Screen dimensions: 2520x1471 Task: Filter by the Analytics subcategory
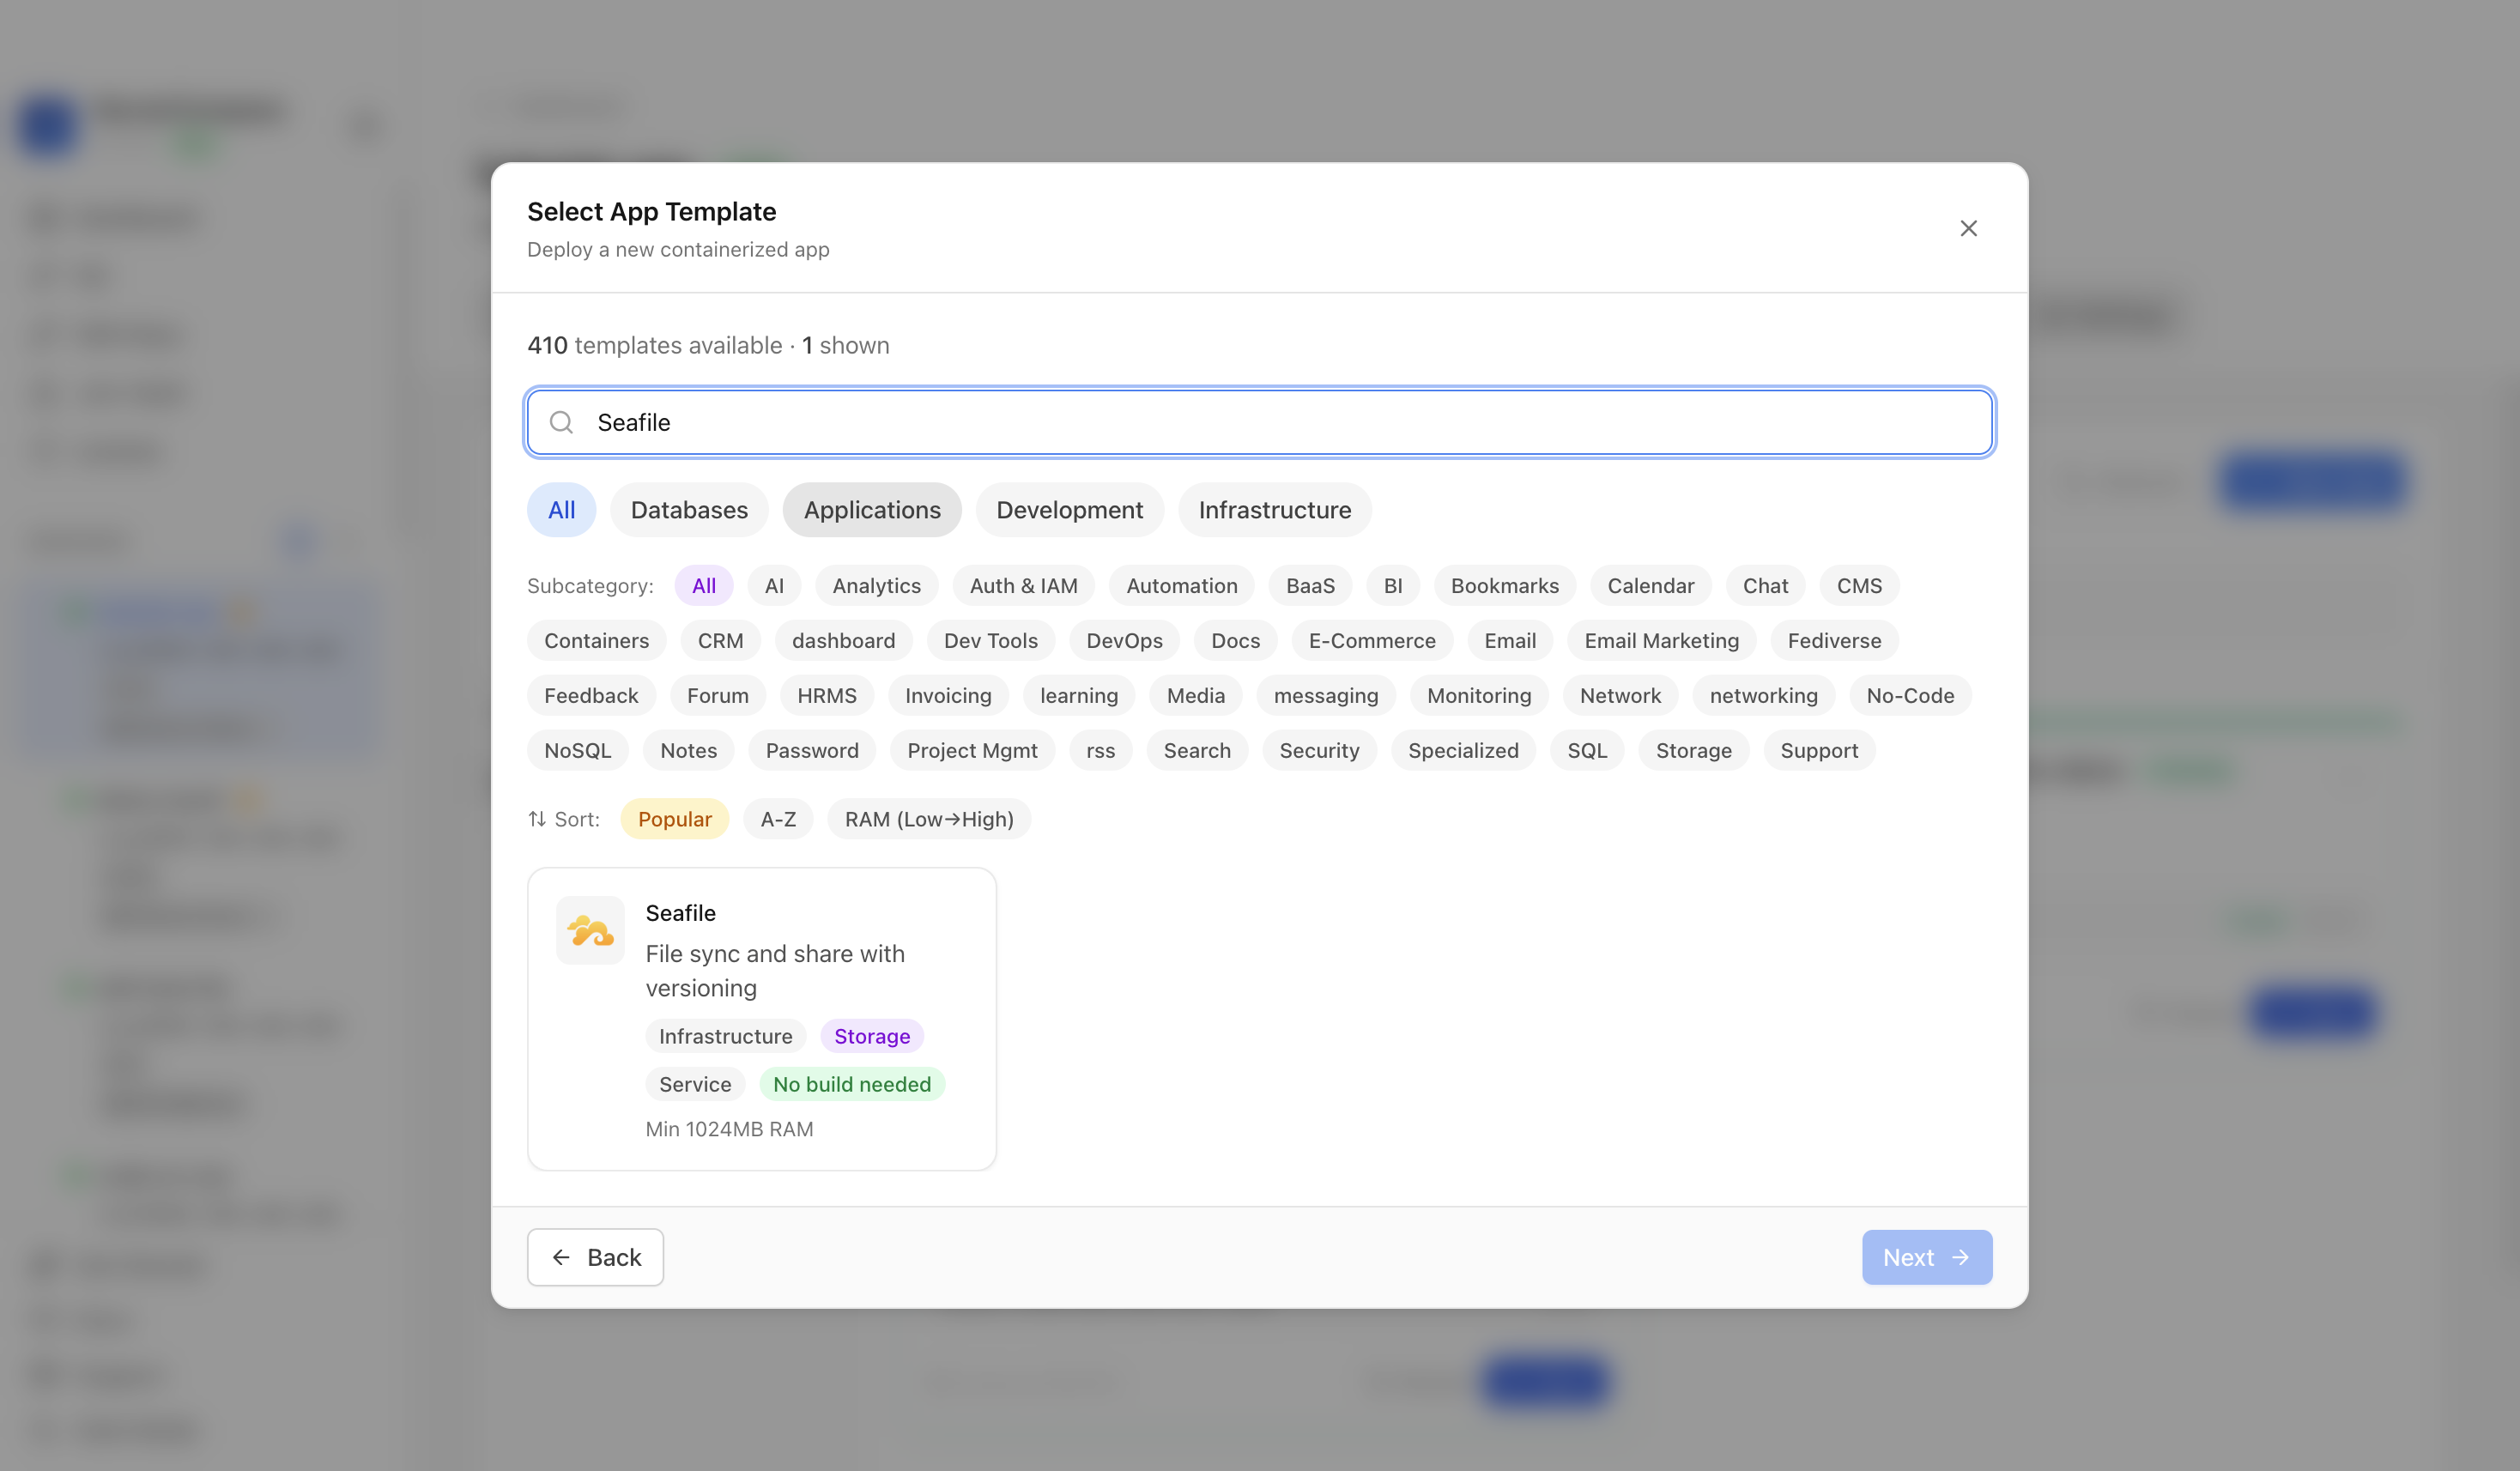click(877, 586)
